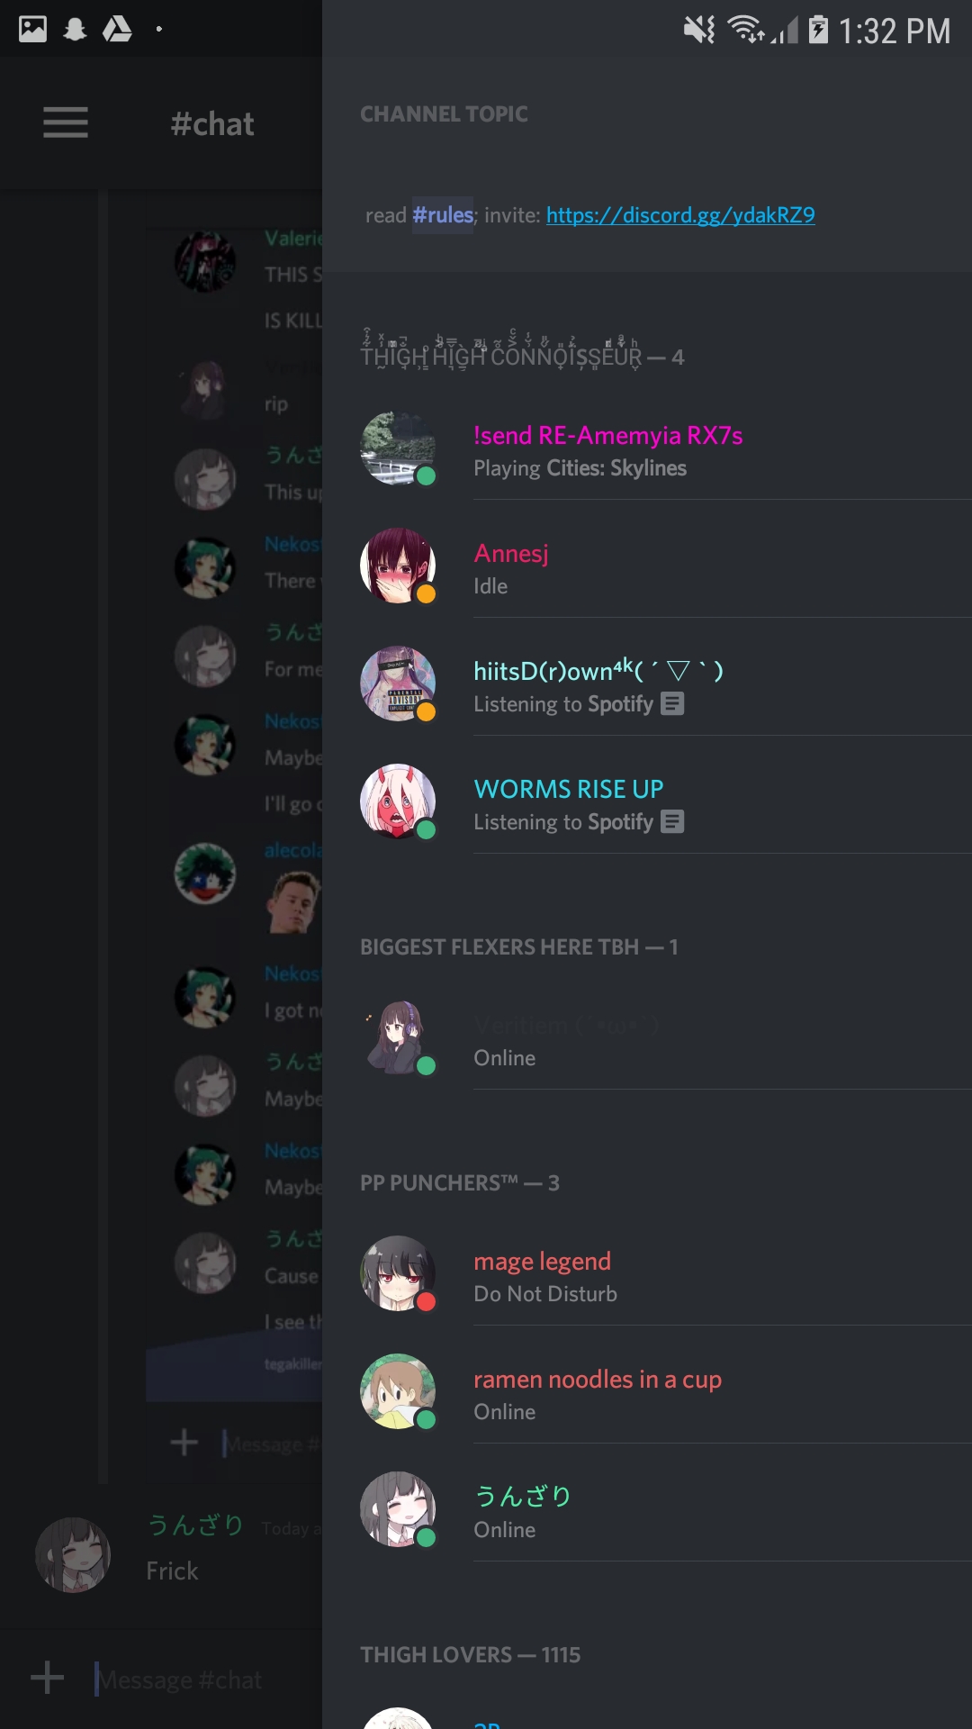Screen dimensions: 972x1729
Task: Open the Google Drive status bar notification
Action: coord(117,30)
